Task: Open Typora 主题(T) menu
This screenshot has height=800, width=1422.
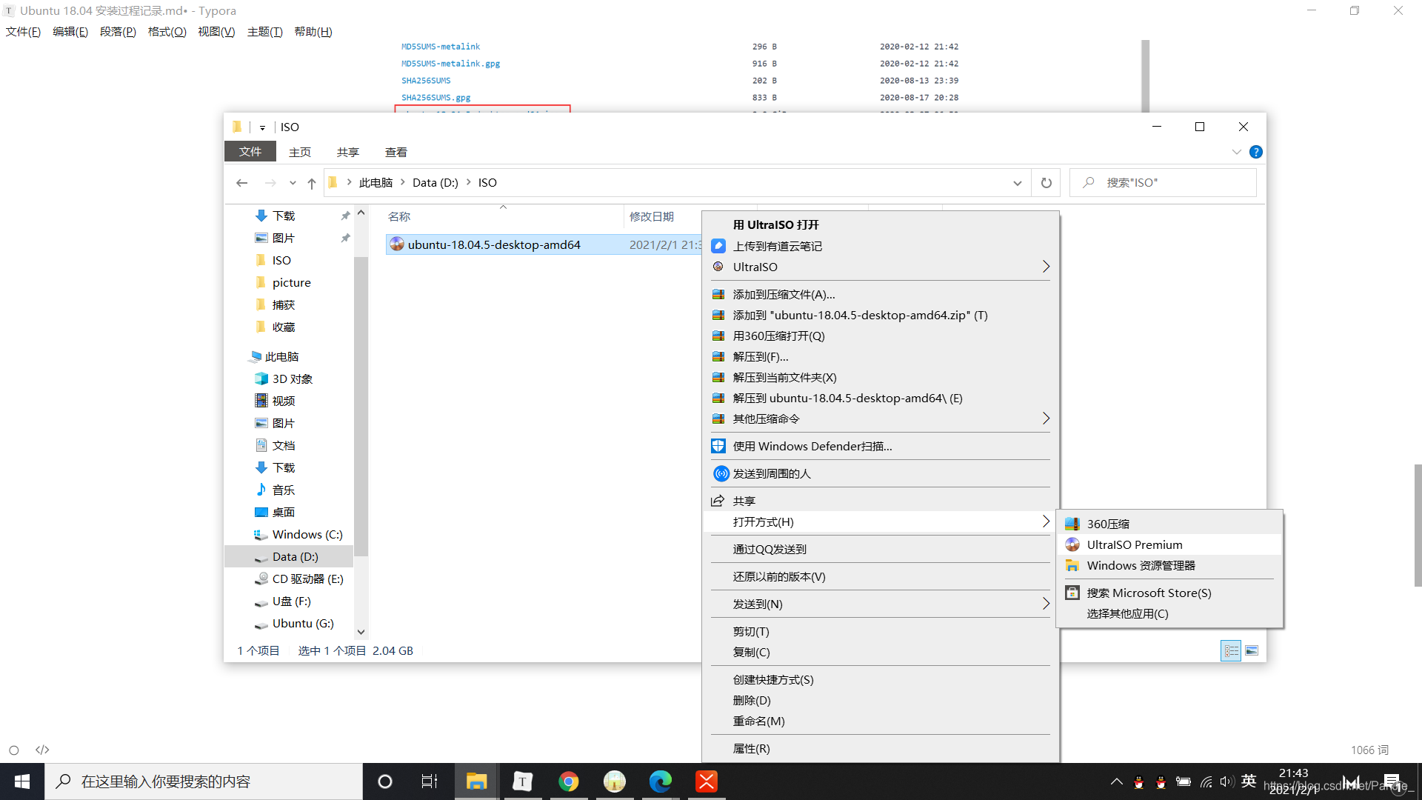Action: click(x=265, y=31)
